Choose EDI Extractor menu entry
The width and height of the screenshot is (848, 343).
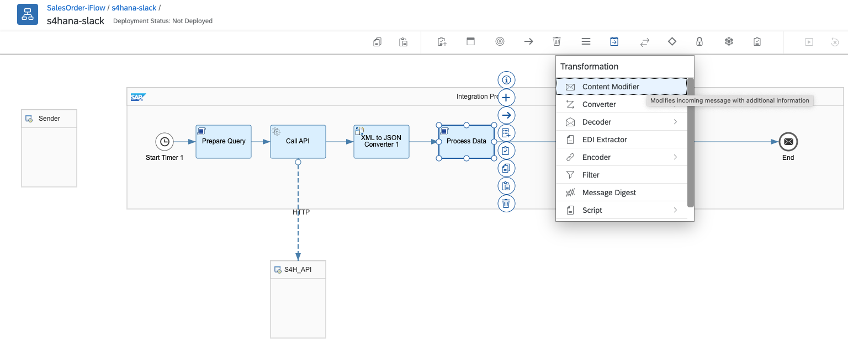pyautogui.click(x=622, y=140)
